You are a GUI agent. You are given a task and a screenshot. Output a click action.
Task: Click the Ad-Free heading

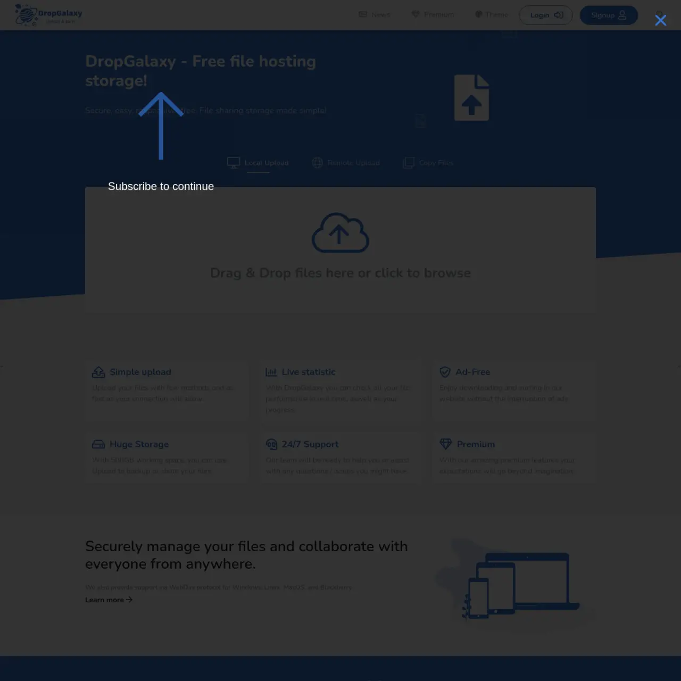[x=473, y=372]
